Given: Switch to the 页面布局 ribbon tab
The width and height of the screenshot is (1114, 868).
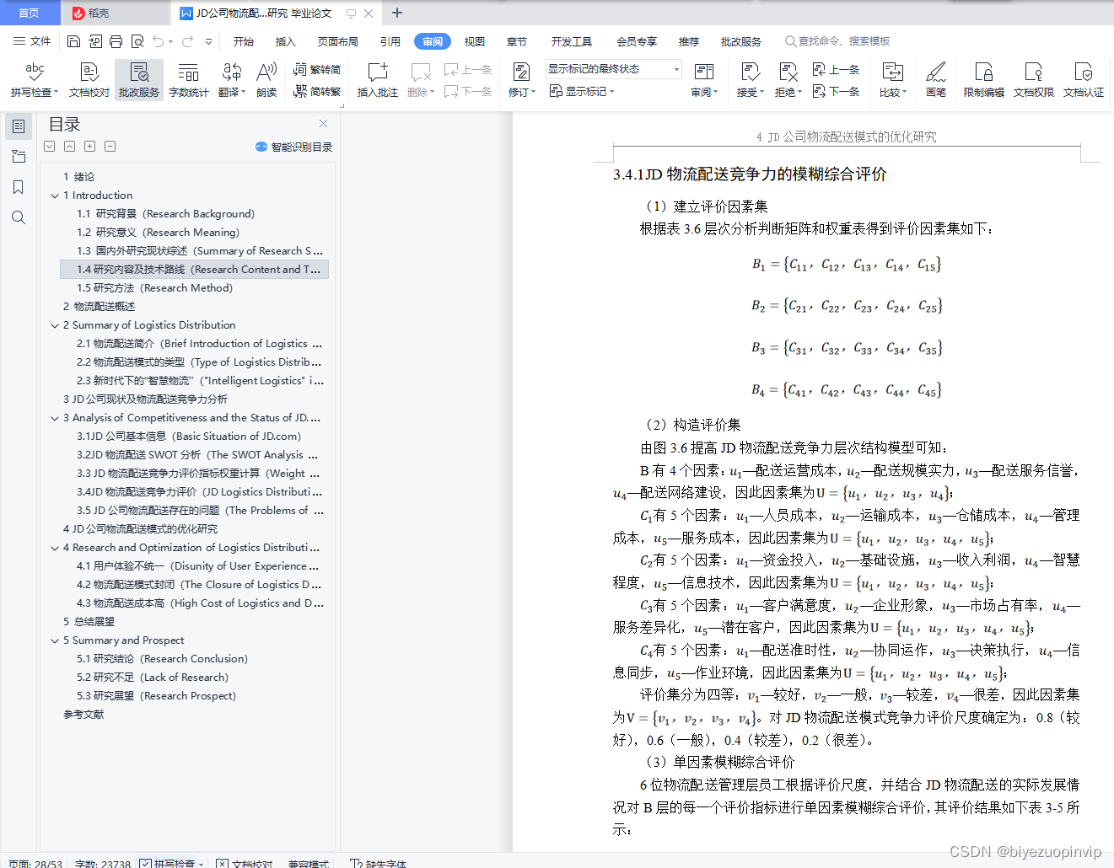Looking at the screenshot, I should [x=338, y=41].
